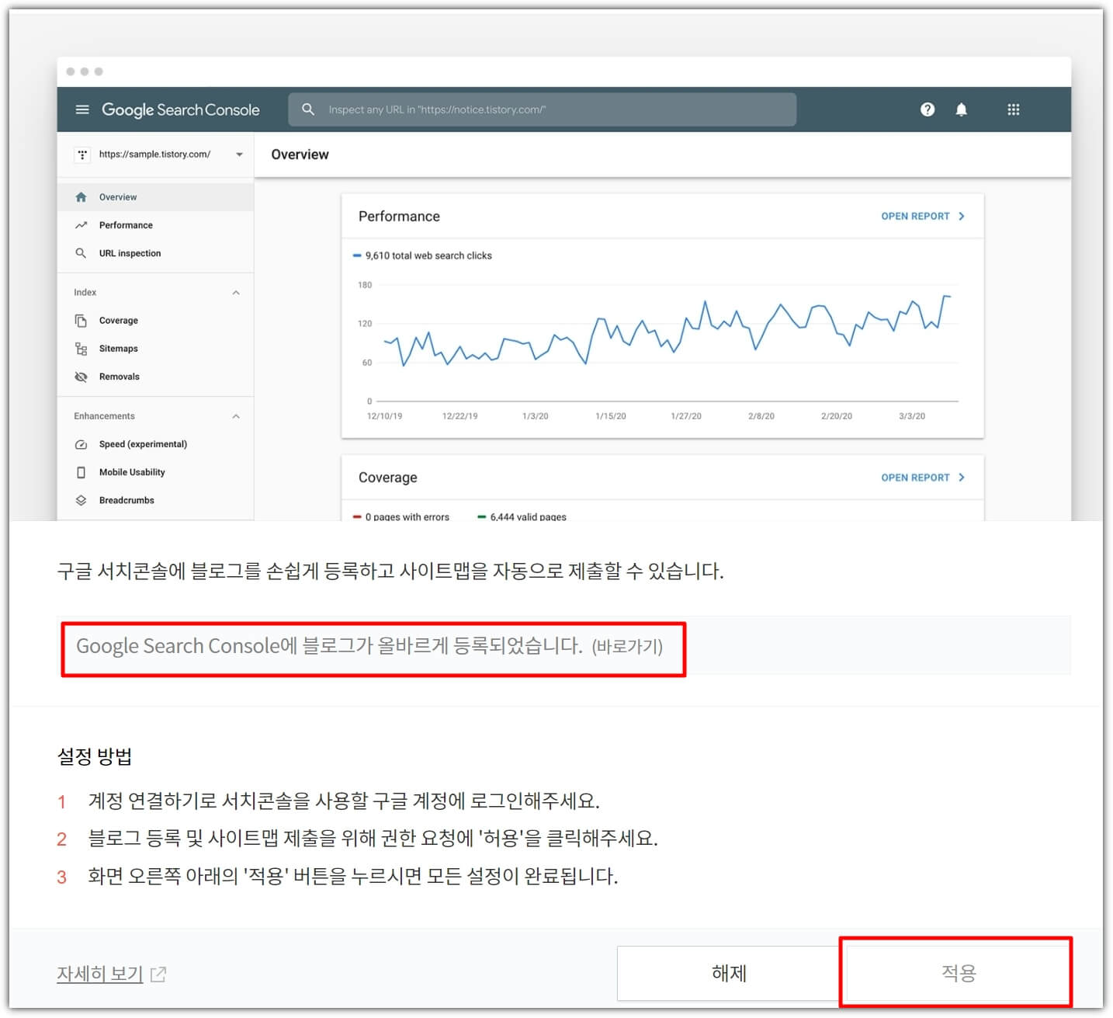Collapse the Index section
Screen dimensions: 1113x1018
pos(237,292)
